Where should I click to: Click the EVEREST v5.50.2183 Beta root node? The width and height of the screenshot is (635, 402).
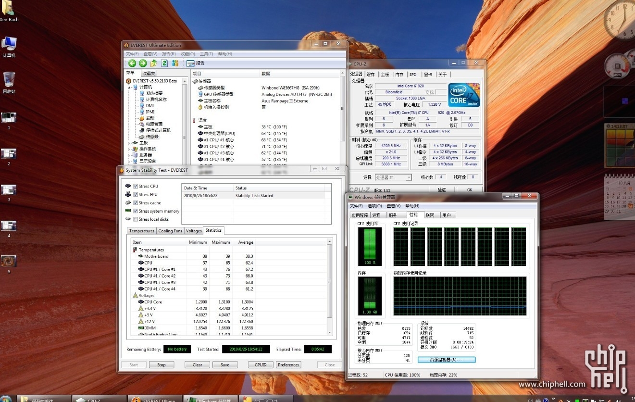[155, 81]
